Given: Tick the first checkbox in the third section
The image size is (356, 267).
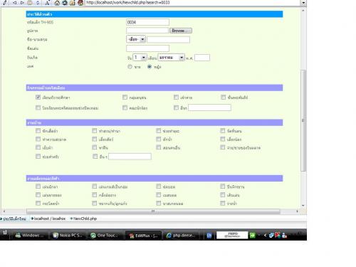Looking at the screenshot, I should point(38,131).
